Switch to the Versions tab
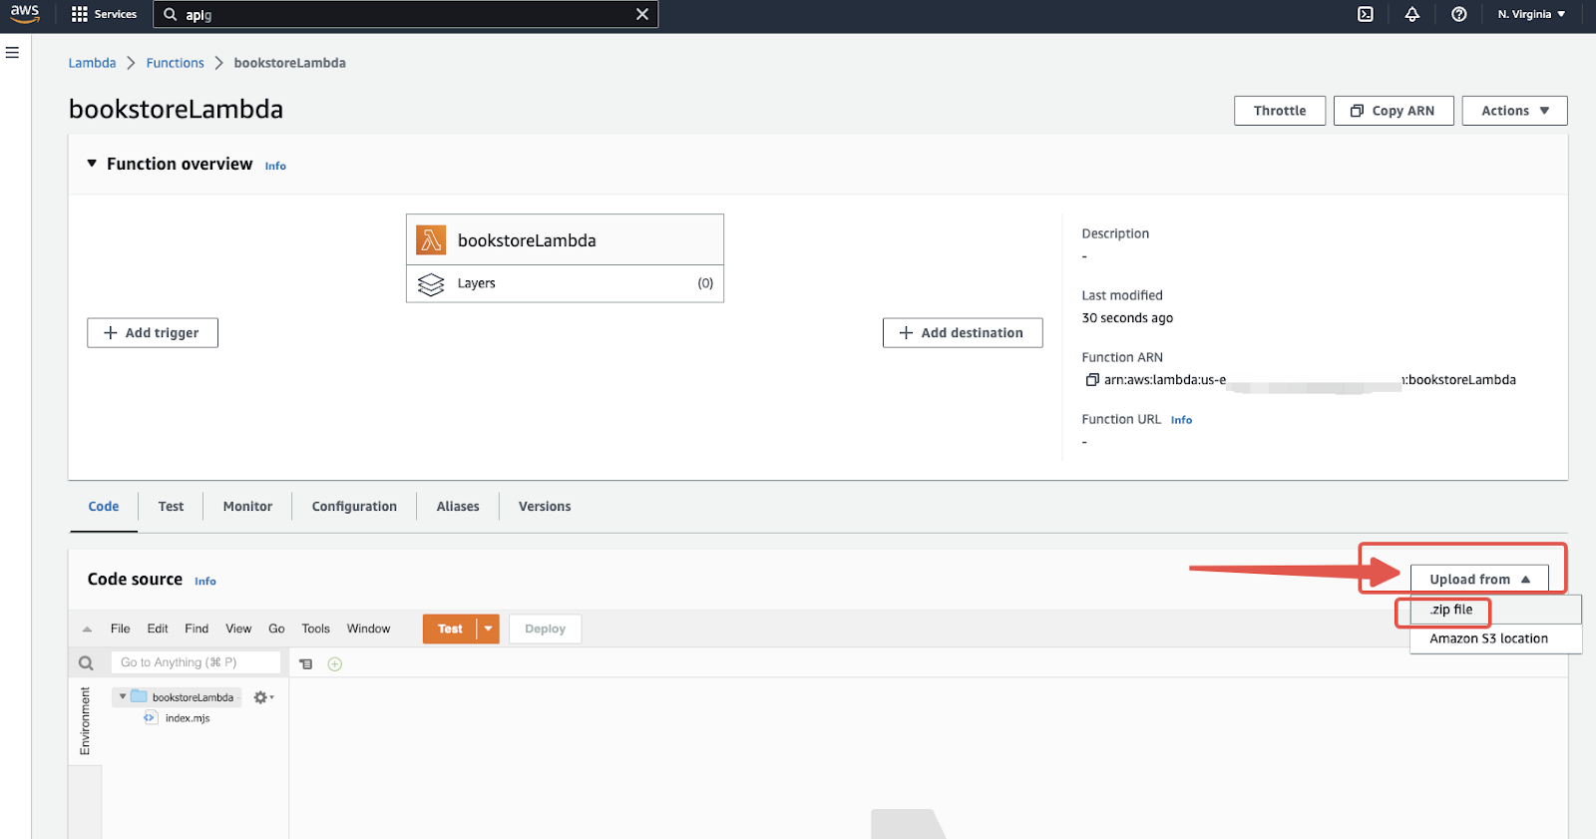 pyautogui.click(x=545, y=507)
